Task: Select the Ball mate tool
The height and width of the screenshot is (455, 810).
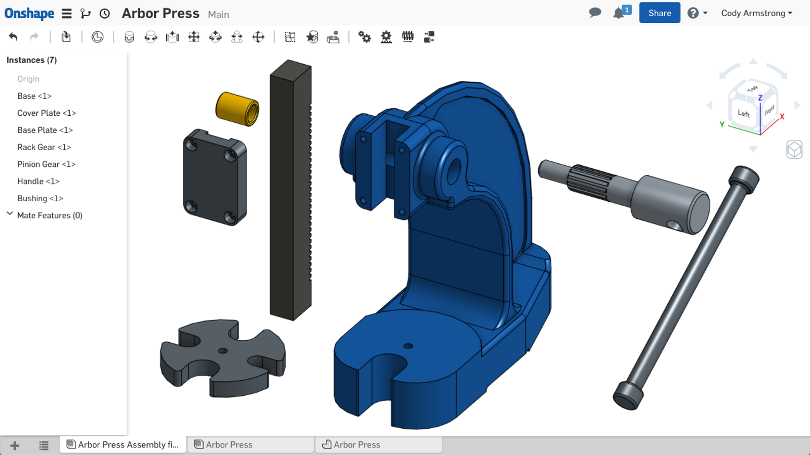Action: [258, 37]
